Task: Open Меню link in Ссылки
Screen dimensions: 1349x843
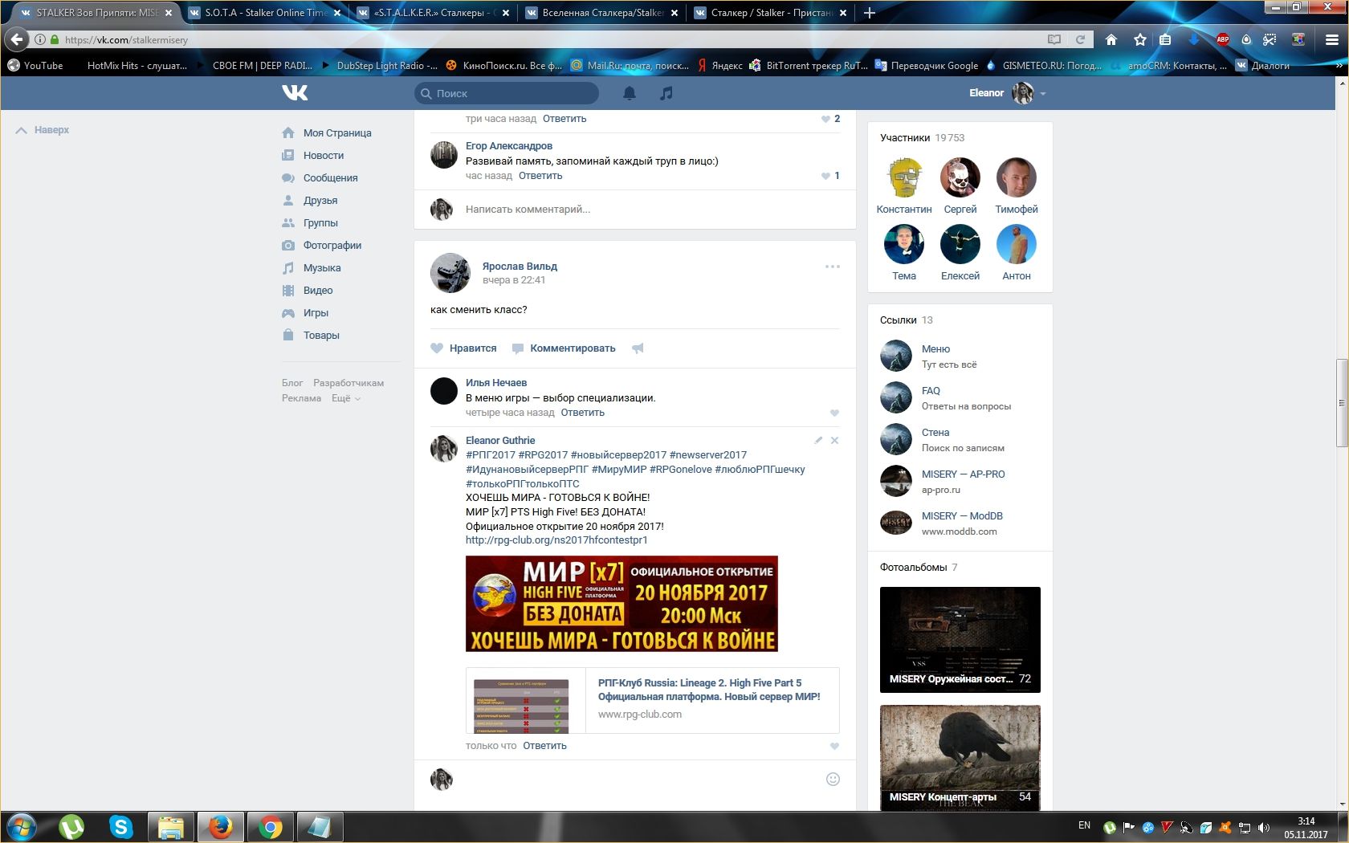Action: coord(935,349)
